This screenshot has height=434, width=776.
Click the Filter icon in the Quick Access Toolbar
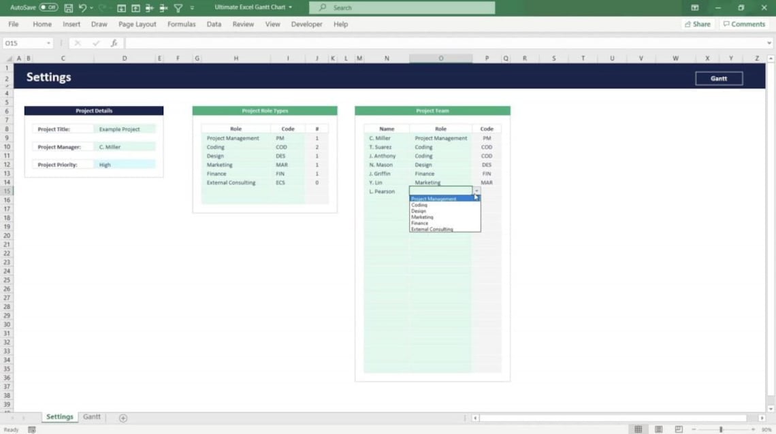point(177,7)
